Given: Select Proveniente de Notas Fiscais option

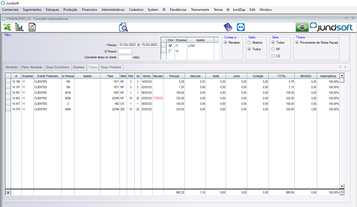Looking at the screenshot, I should 297,43.
